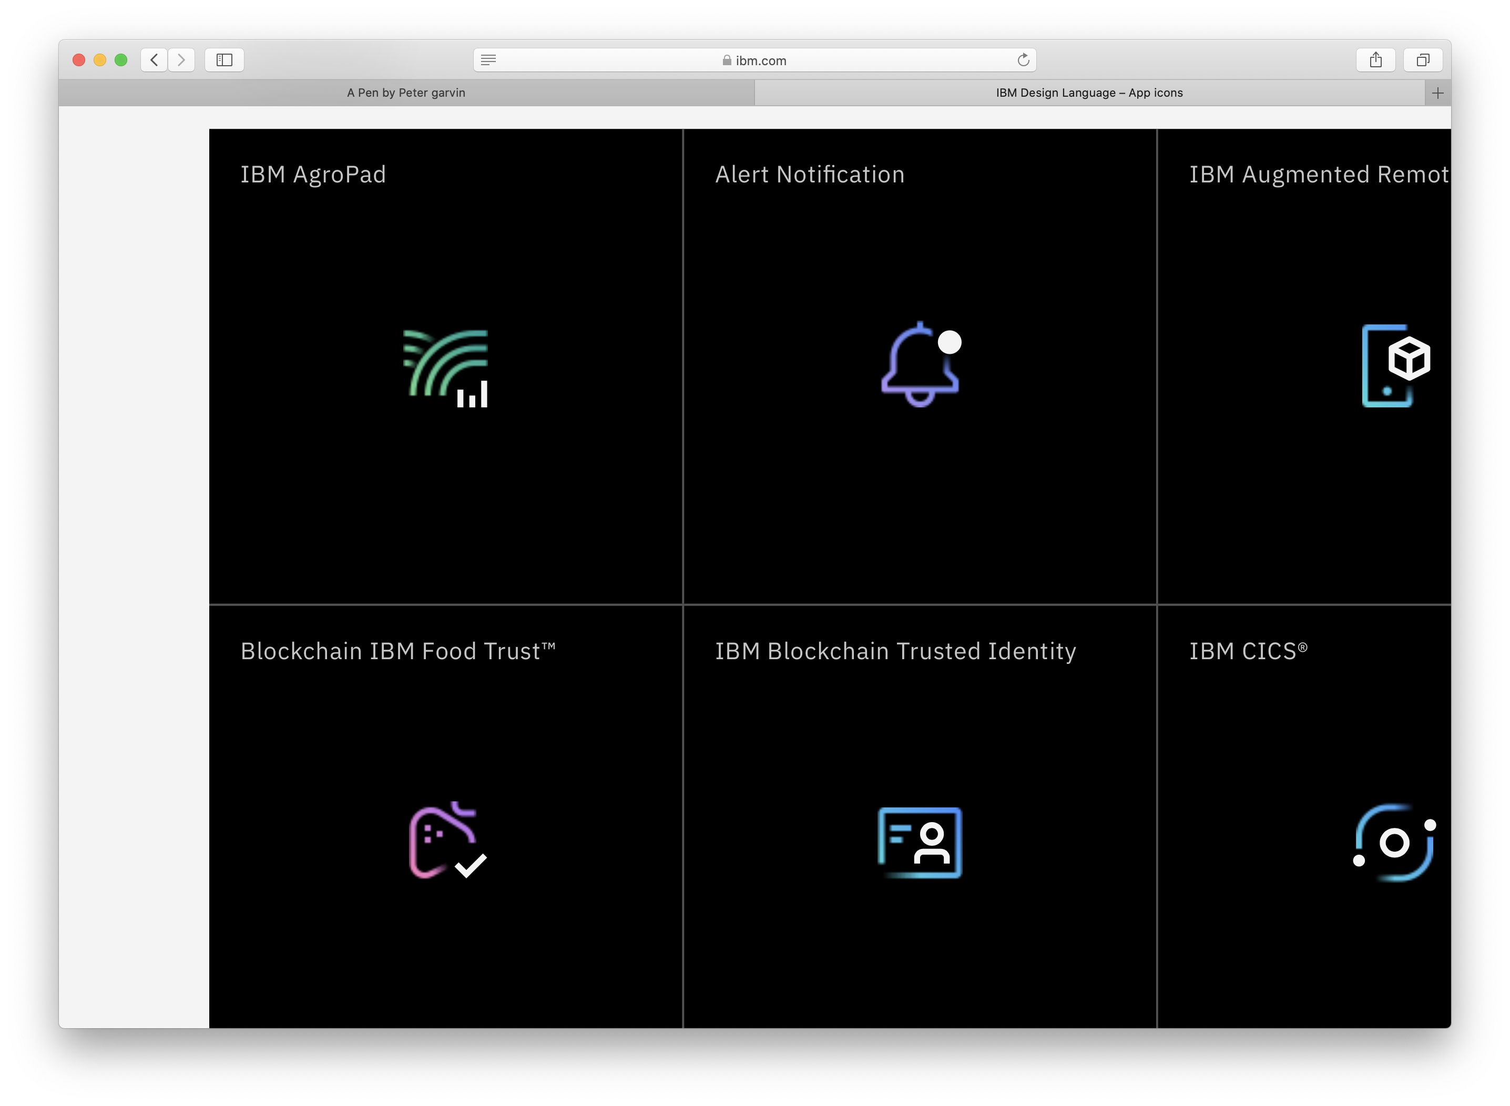Screen dimensions: 1510x1106
Task: Click the Share icon in the toolbar
Action: 1376,59
